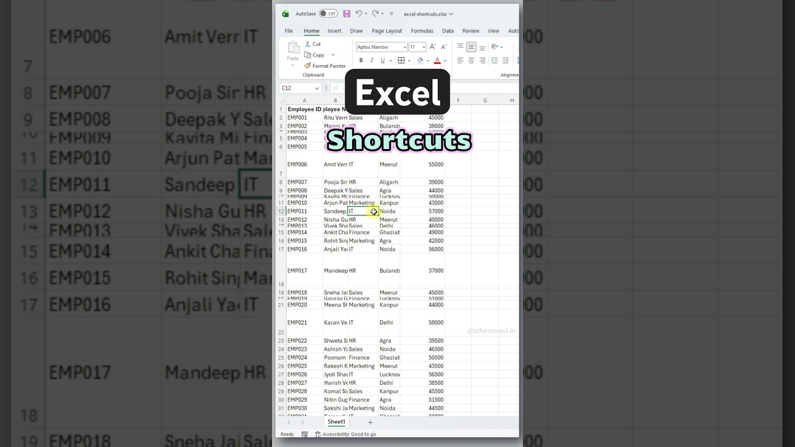Select row 8 header
Screen dimensions: 795x447
(281, 182)
